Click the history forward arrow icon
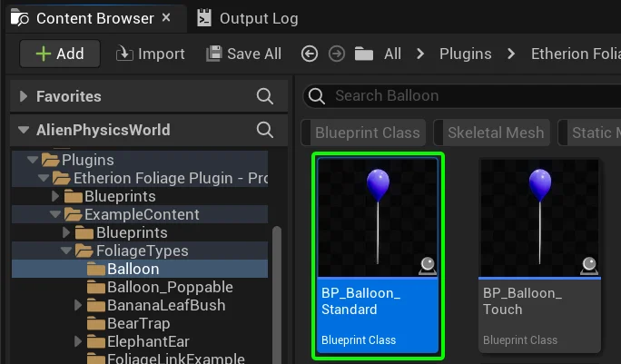The image size is (621, 364). tap(336, 54)
